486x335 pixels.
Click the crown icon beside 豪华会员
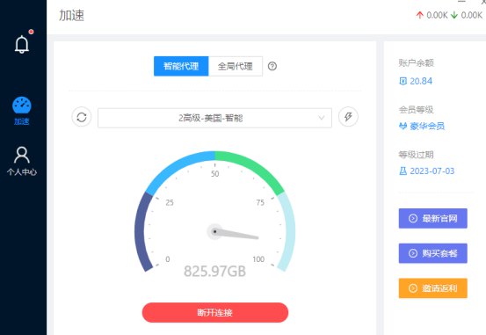click(403, 126)
